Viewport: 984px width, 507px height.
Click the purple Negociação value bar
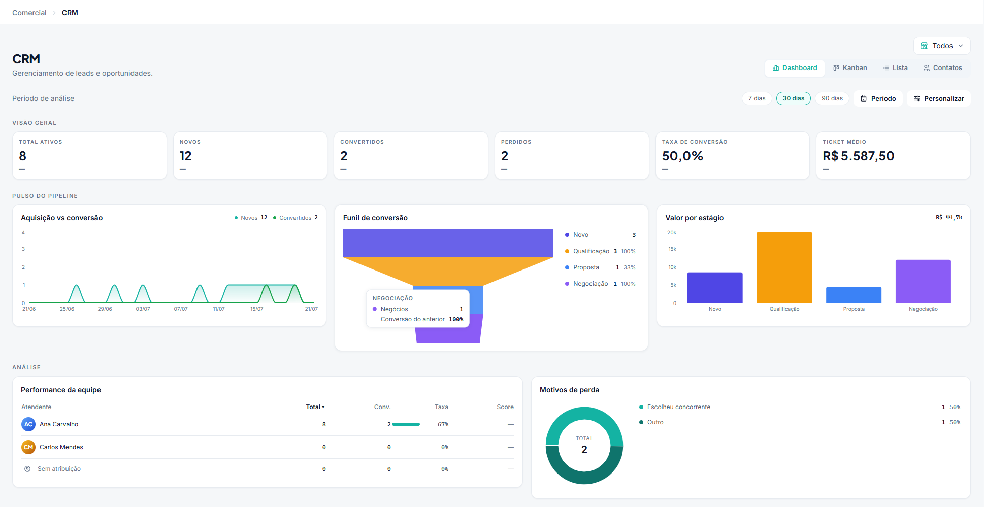(923, 282)
